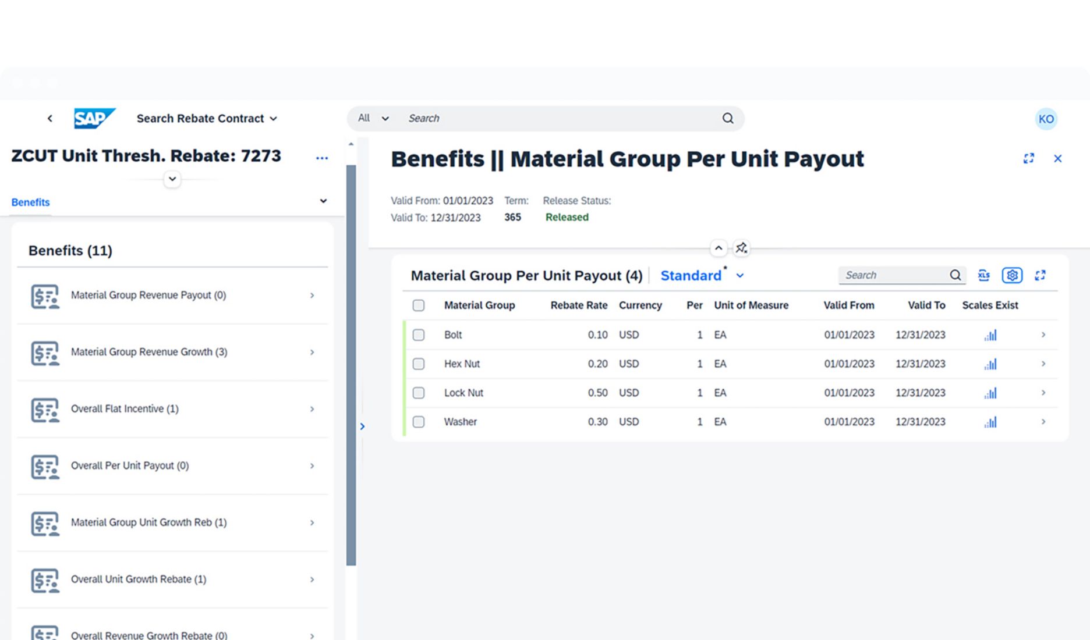Open table settings gear icon

coord(1012,275)
